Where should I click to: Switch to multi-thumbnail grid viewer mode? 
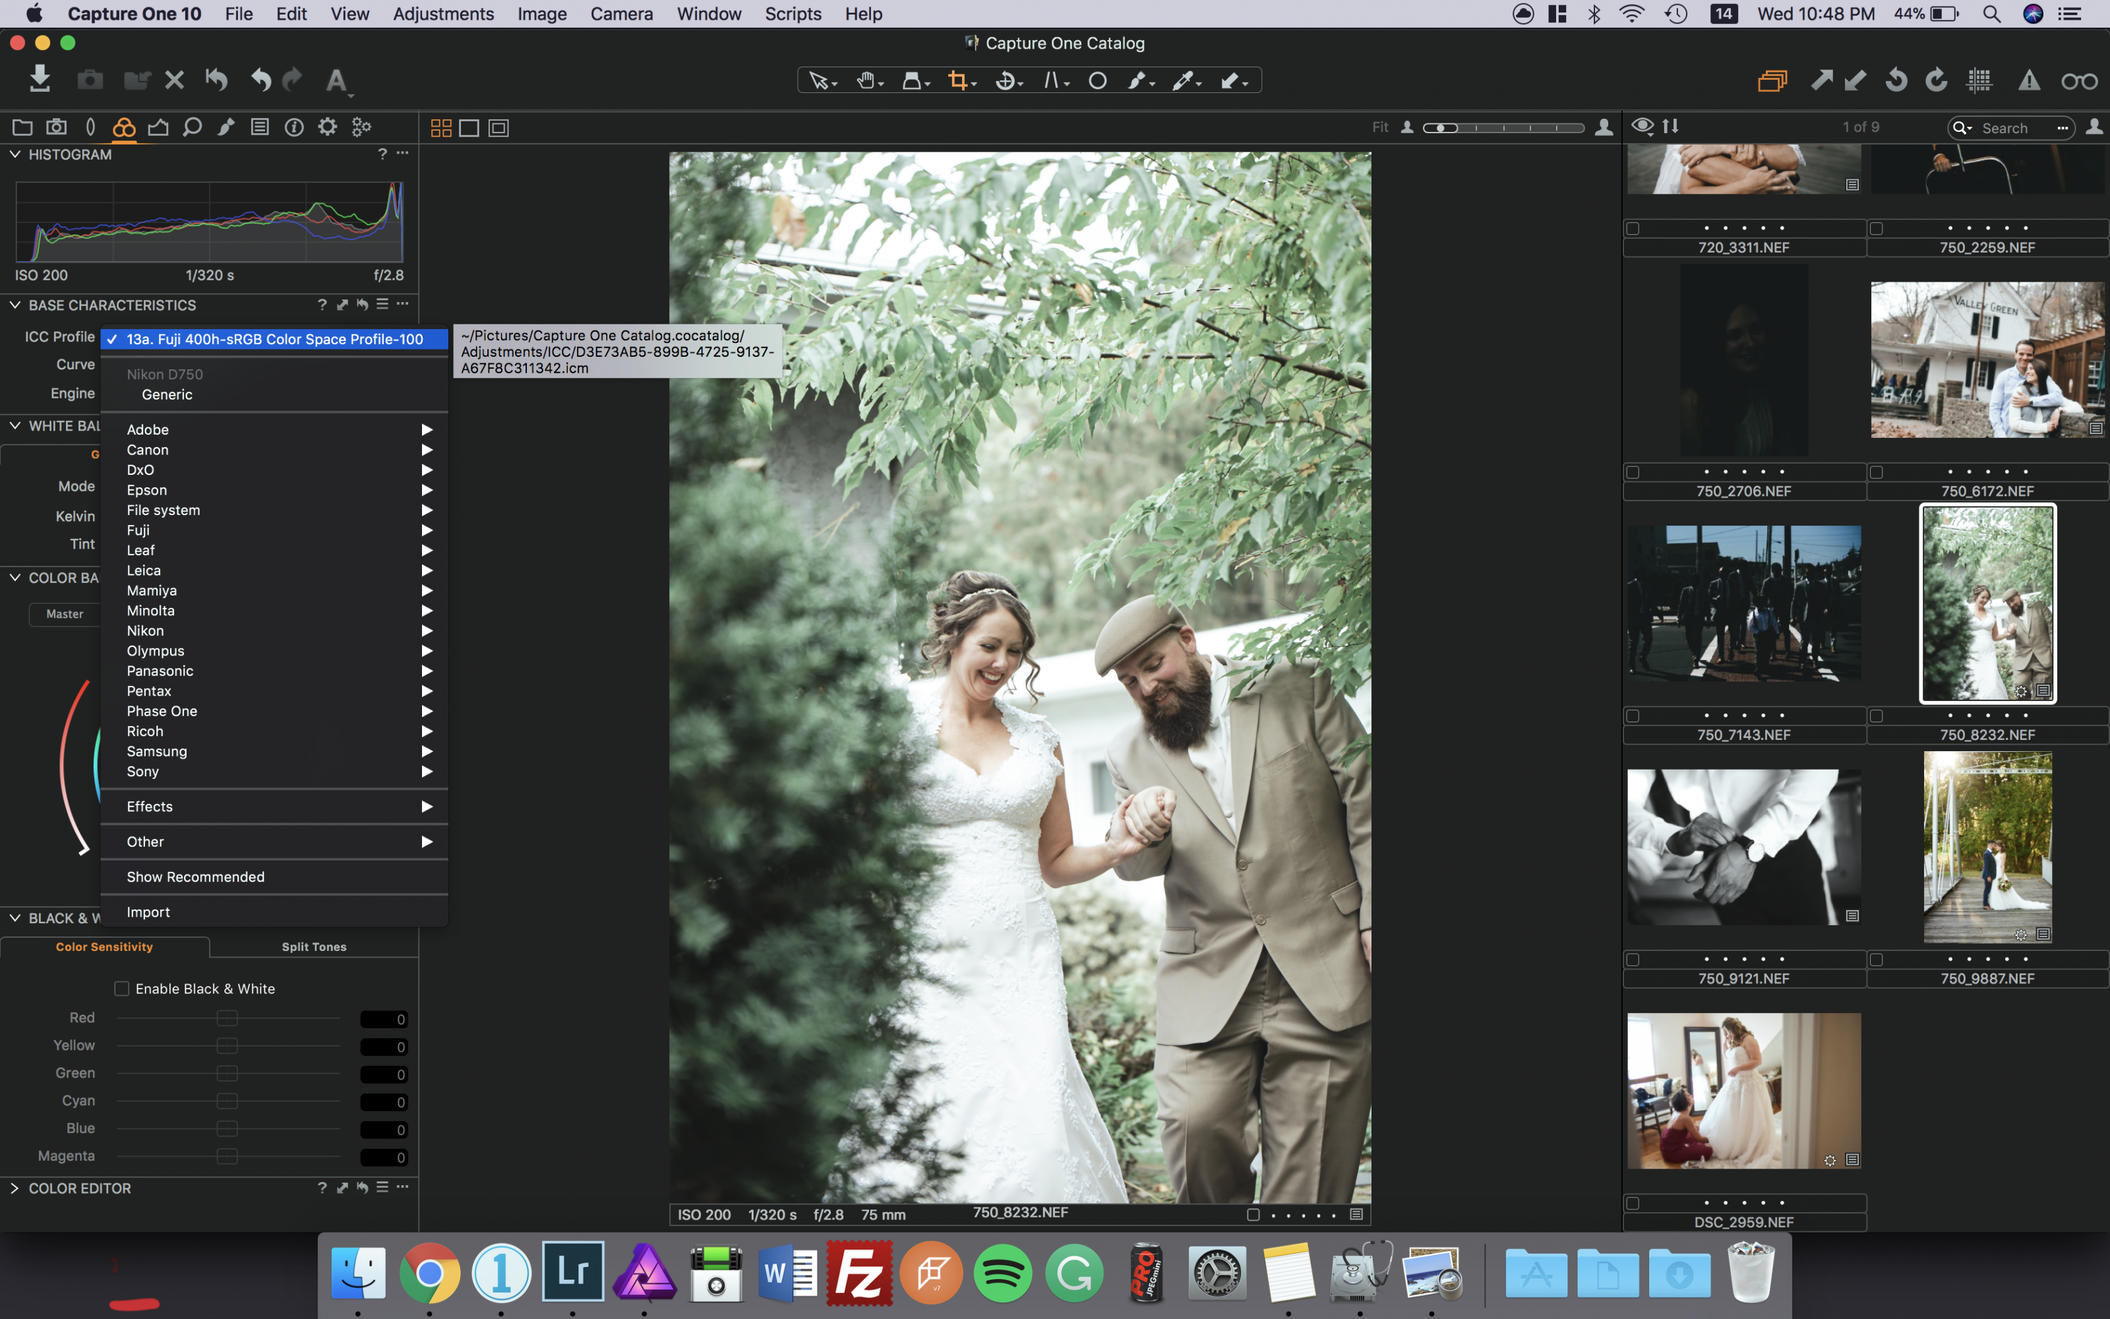[x=441, y=128]
